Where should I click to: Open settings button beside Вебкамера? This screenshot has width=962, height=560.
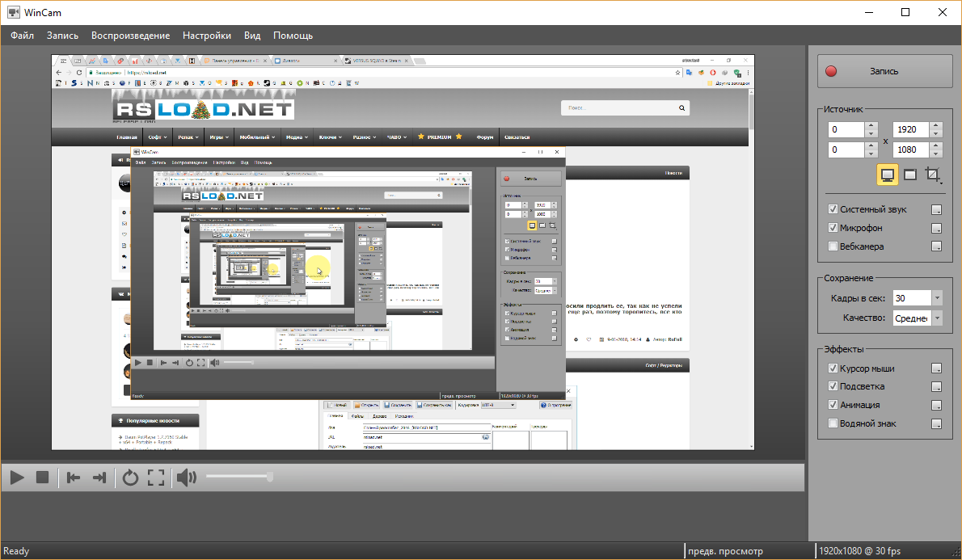(936, 246)
